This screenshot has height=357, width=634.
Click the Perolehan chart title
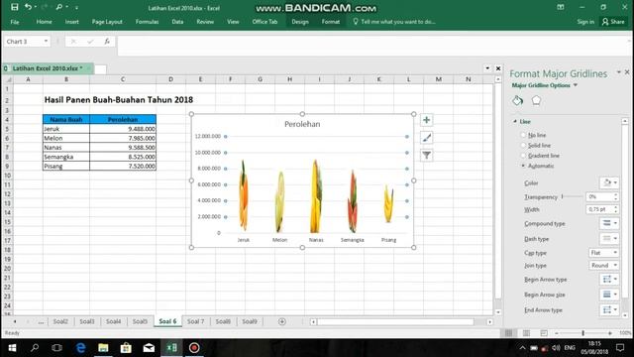coord(302,124)
